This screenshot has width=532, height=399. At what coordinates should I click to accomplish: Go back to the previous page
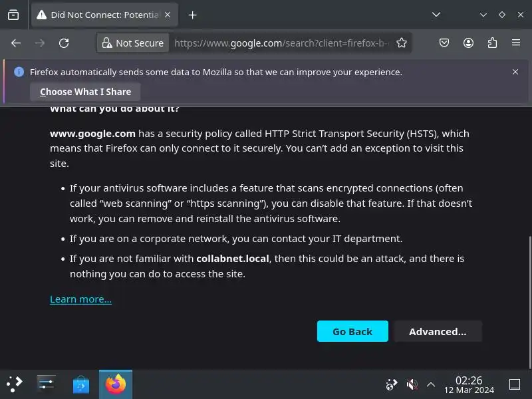click(x=16, y=43)
